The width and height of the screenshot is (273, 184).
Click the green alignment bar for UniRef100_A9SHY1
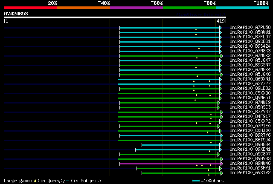tap(178, 169)
